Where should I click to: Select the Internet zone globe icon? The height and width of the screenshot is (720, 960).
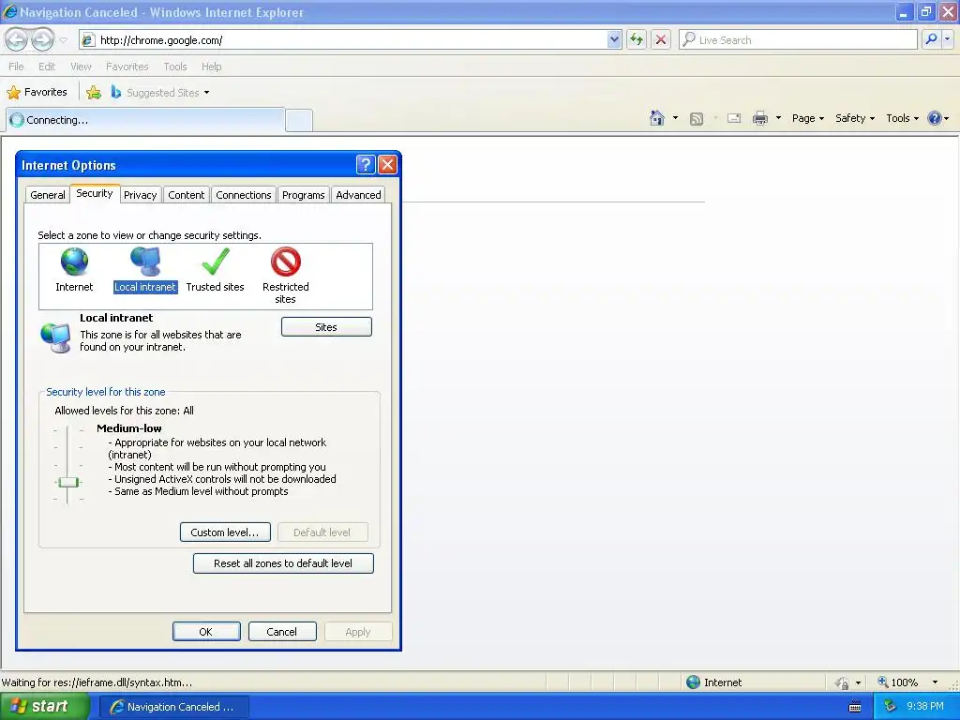(74, 262)
